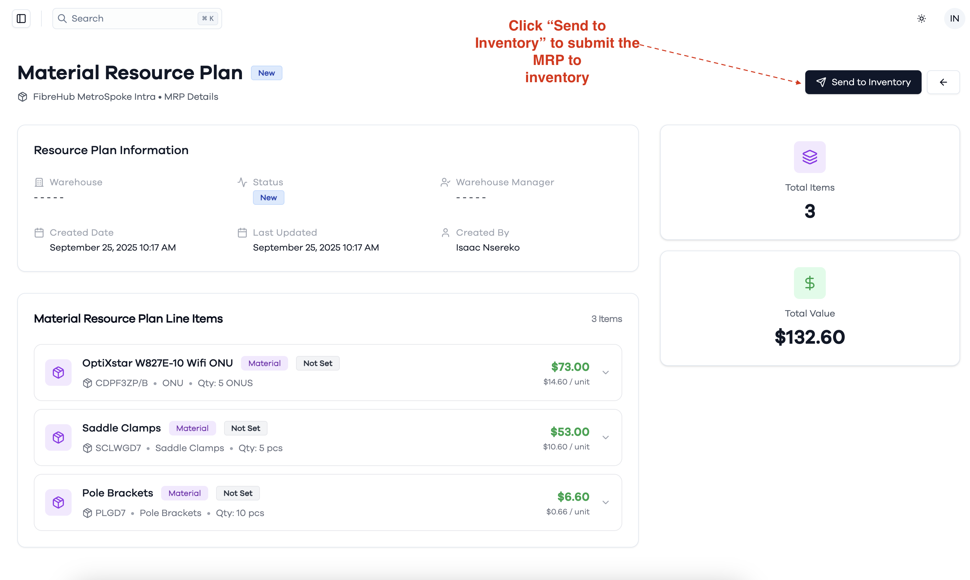The width and height of the screenshot is (970, 580).
Task: Click the Material tag on Saddle Clamps
Action: [192, 428]
